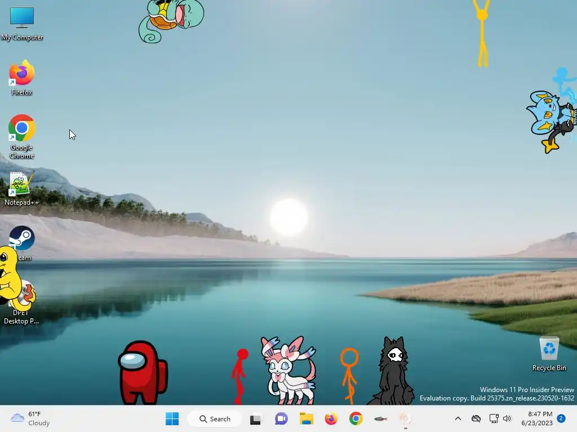Click the orange stick figure pet
Image resolution: width=577 pixels, height=432 pixels.
tap(349, 375)
